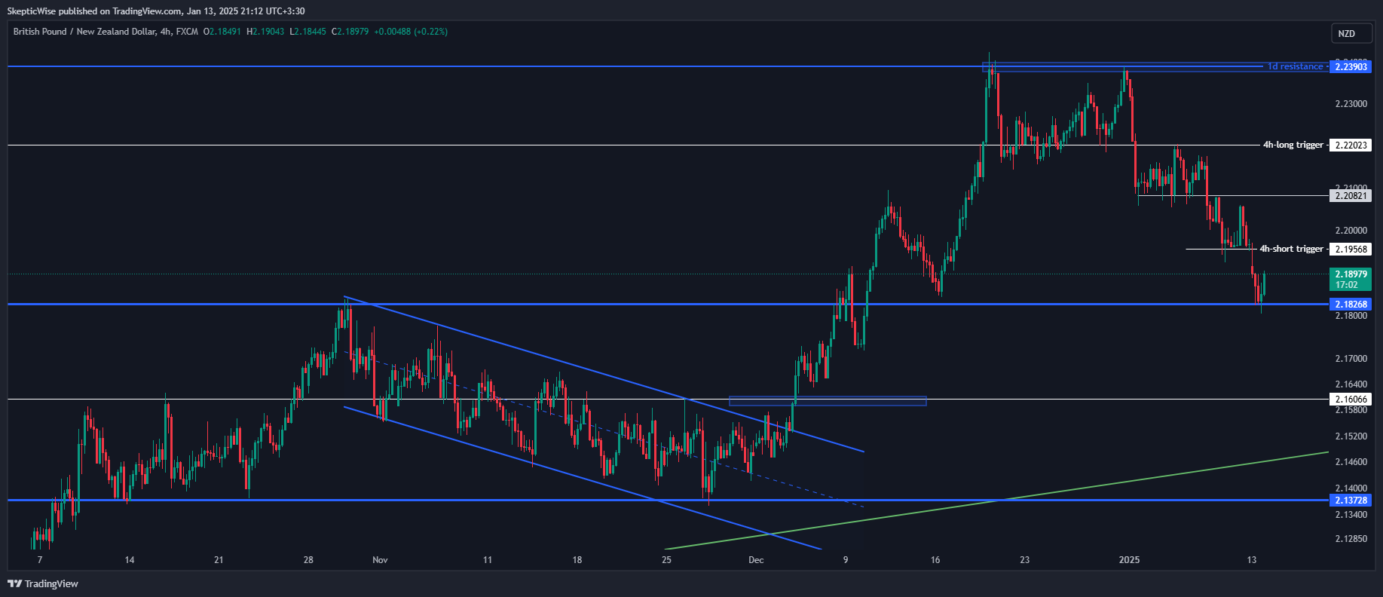This screenshot has width=1383, height=597.
Task: Click the 2.13728 price label
Action: click(1351, 500)
